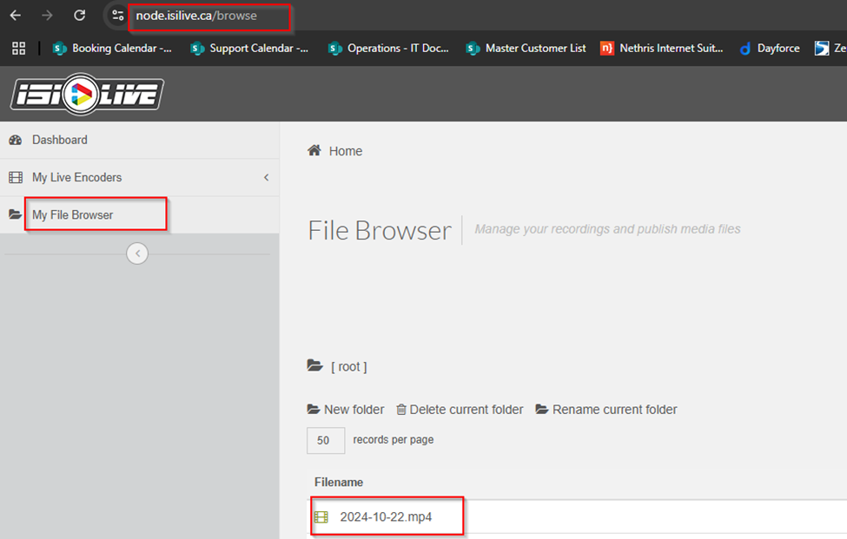Click the iSiLive logo
The width and height of the screenshot is (847, 539).
click(x=87, y=95)
